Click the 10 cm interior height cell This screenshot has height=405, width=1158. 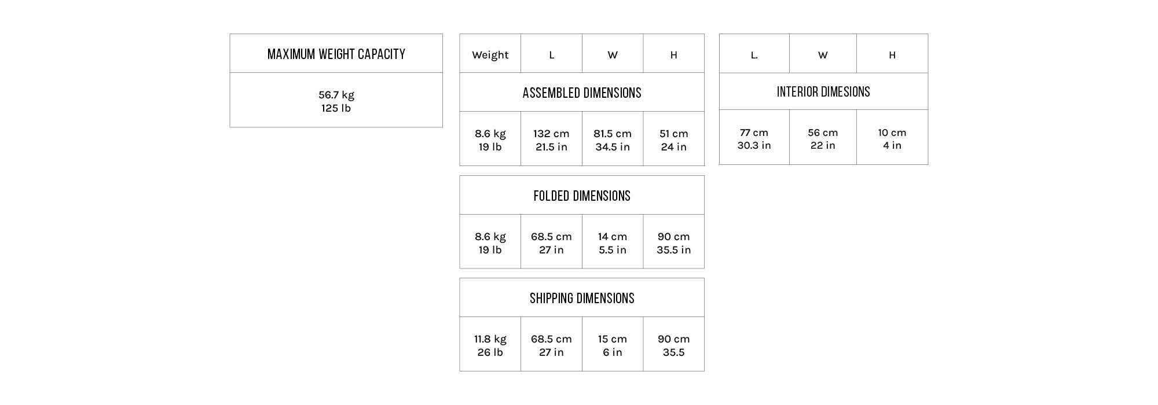coord(892,139)
